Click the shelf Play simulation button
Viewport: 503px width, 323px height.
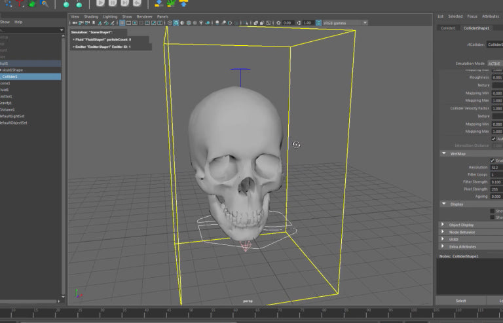pyautogui.click(x=100, y=3)
